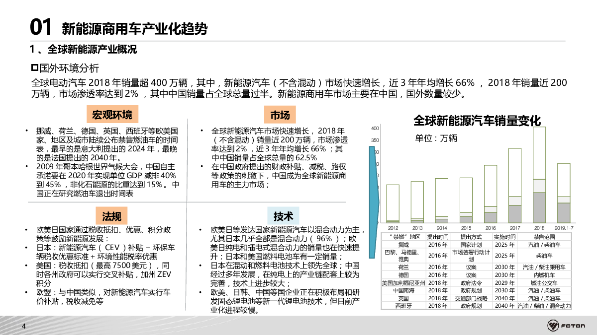Click the "燃油公交车" table cell
This screenshot has height=335, width=597.
(544, 283)
